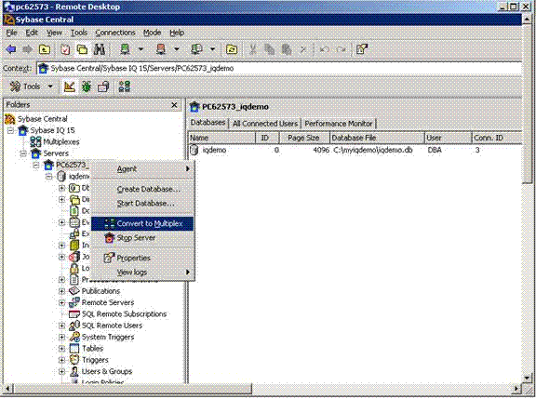
Task: Click the Cut scissors icon
Action: tap(253, 50)
